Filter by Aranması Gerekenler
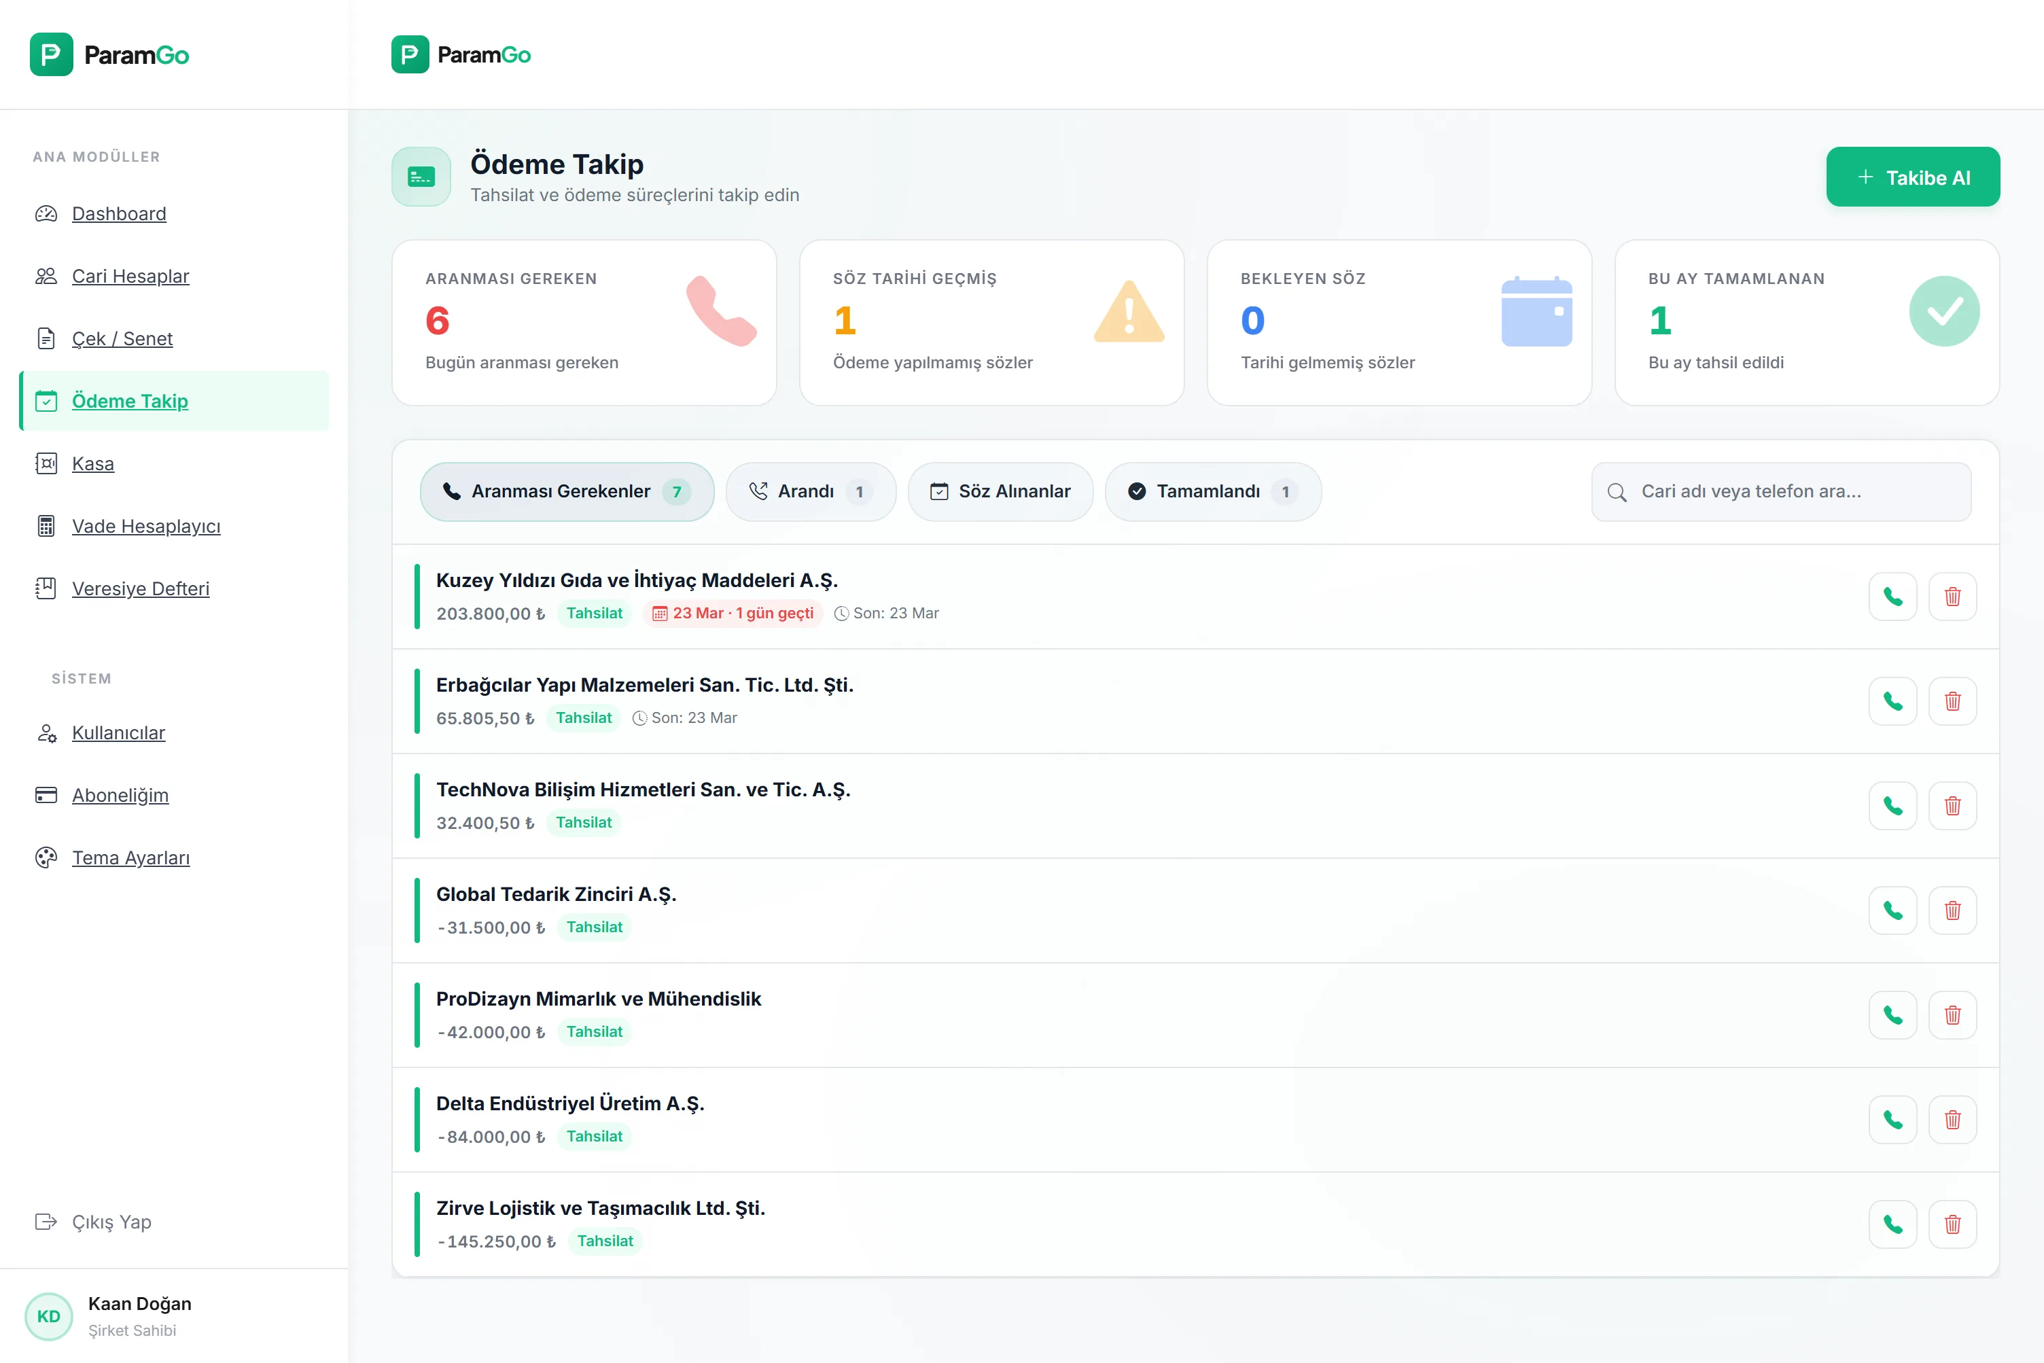 point(566,491)
